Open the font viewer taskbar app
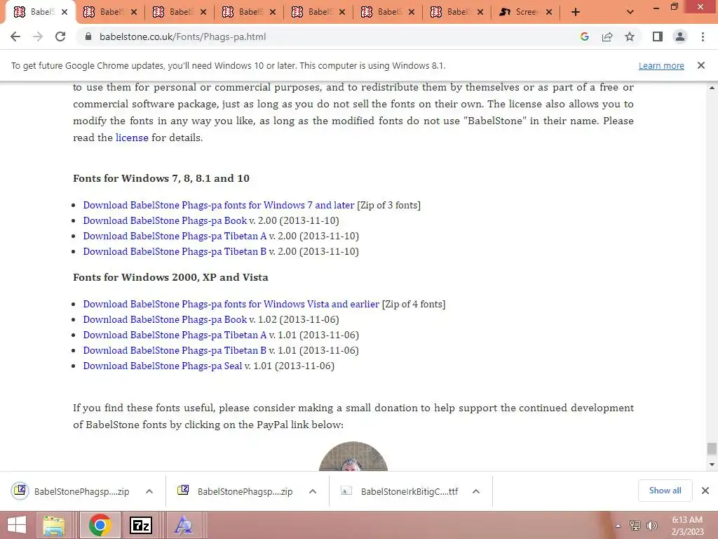Screen dimensions: 718x539 click(x=183, y=525)
